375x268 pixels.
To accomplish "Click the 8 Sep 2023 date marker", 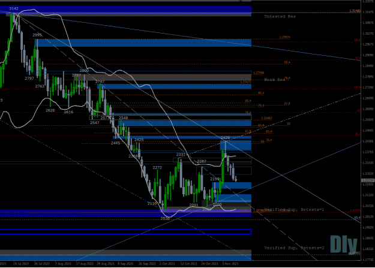I will pyautogui.click(x=125, y=264).
